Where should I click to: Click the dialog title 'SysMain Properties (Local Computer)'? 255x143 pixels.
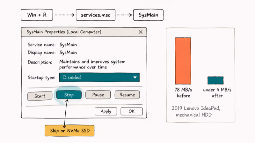click(64, 32)
